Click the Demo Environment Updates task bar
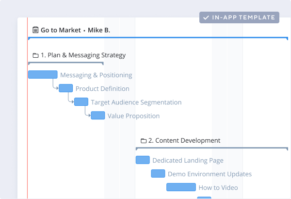The width and height of the screenshot is (291, 199). point(158,174)
